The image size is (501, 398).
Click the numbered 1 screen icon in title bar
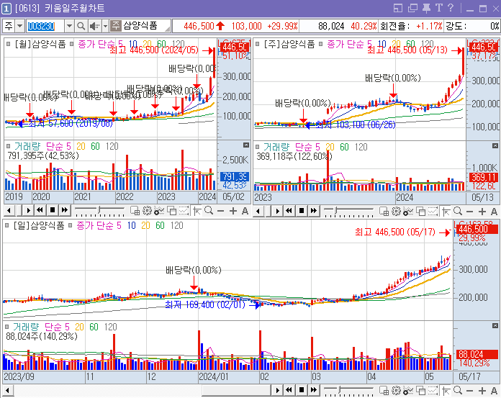tap(6, 9)
